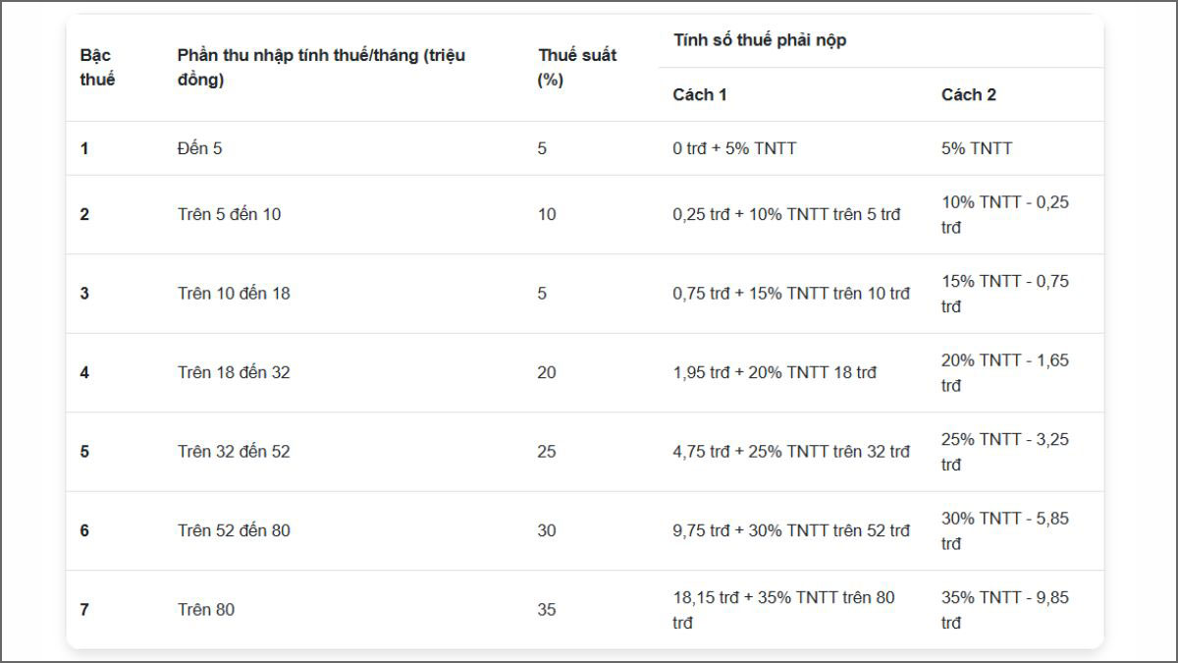Click tax rate '20' in row 4
Image resolution: width=1178 pixels, height=663 pixels.
coord(547,372)
